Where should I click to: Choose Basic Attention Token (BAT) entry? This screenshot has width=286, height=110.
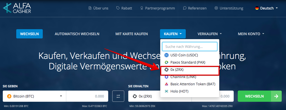pos(190,84)
